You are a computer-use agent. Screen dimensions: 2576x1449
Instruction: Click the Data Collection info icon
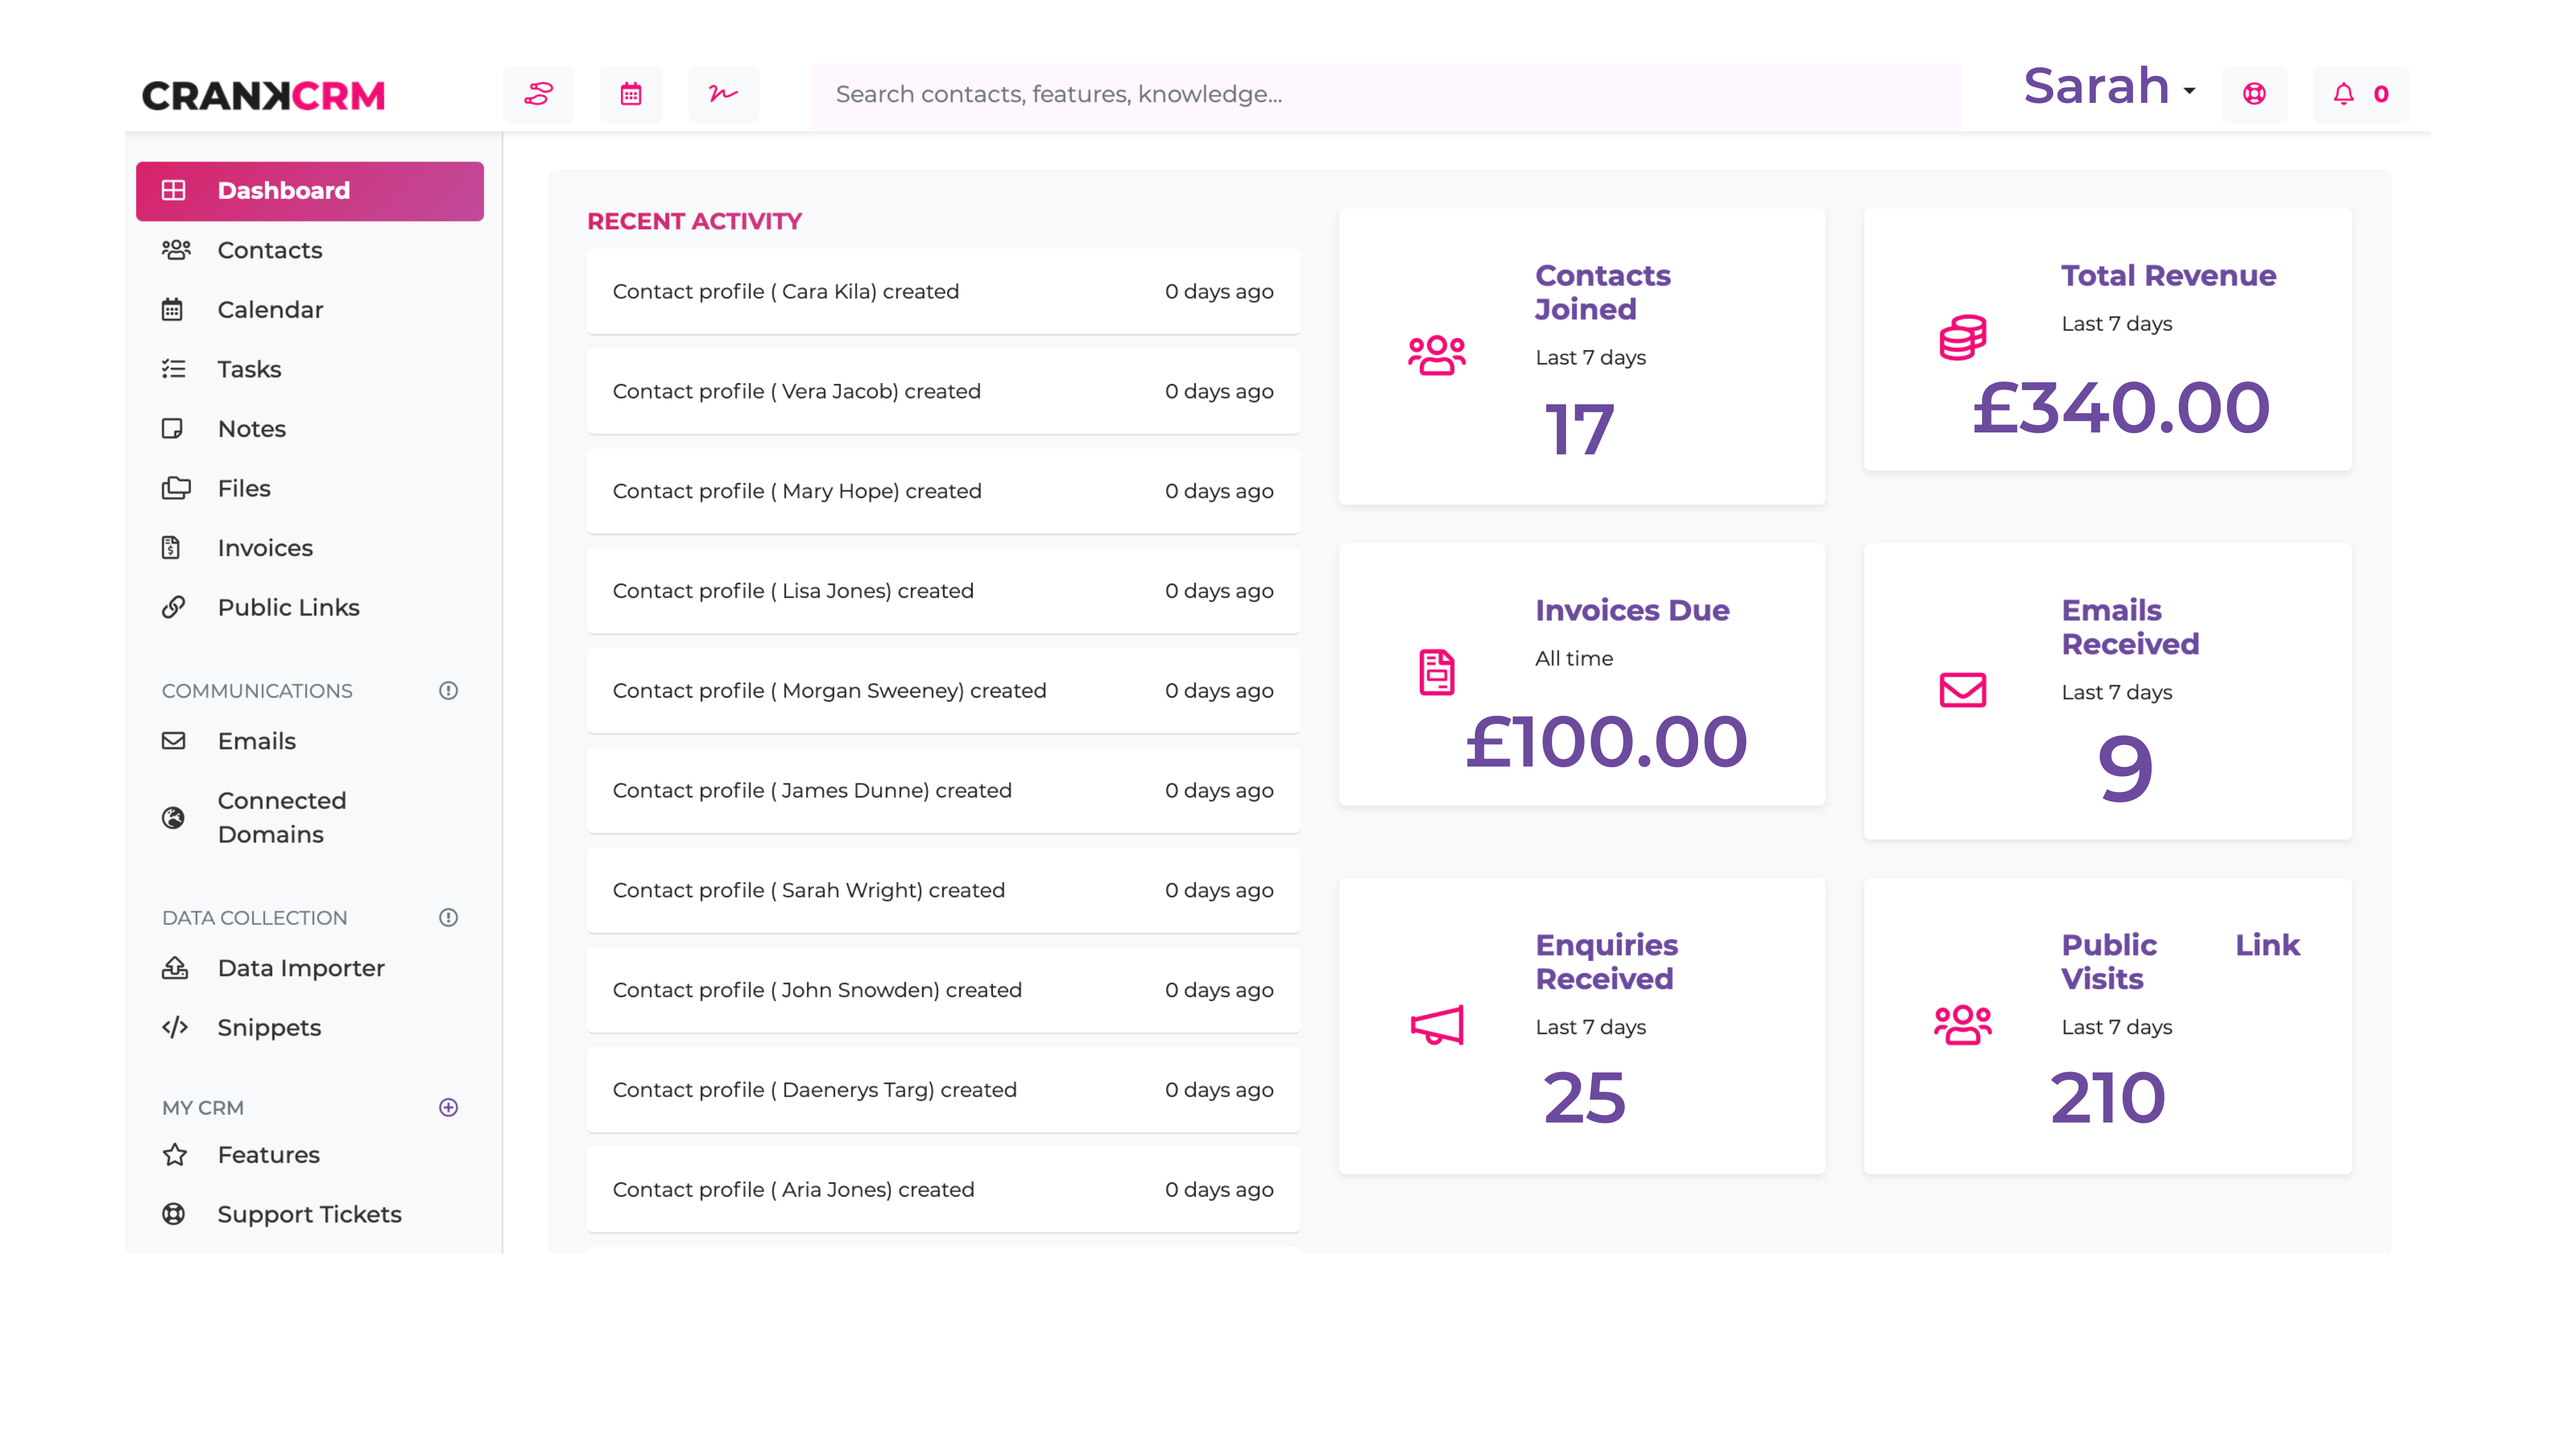pyautogui.click(x=448, y=918)
